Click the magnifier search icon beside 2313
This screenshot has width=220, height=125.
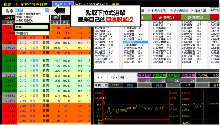tap(113, 77)
